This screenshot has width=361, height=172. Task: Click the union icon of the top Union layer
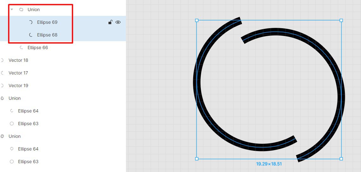21,10
